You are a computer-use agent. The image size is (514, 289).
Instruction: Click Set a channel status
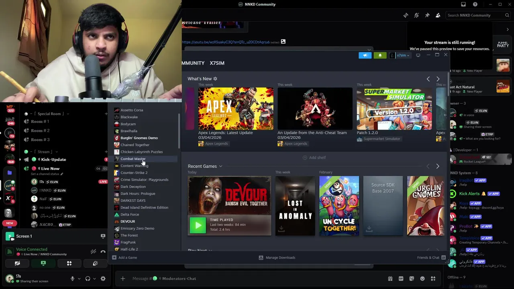click(46, 174)
